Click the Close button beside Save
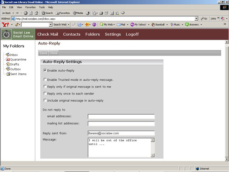This screenshot has width=229, height=172. coord(53,53)
